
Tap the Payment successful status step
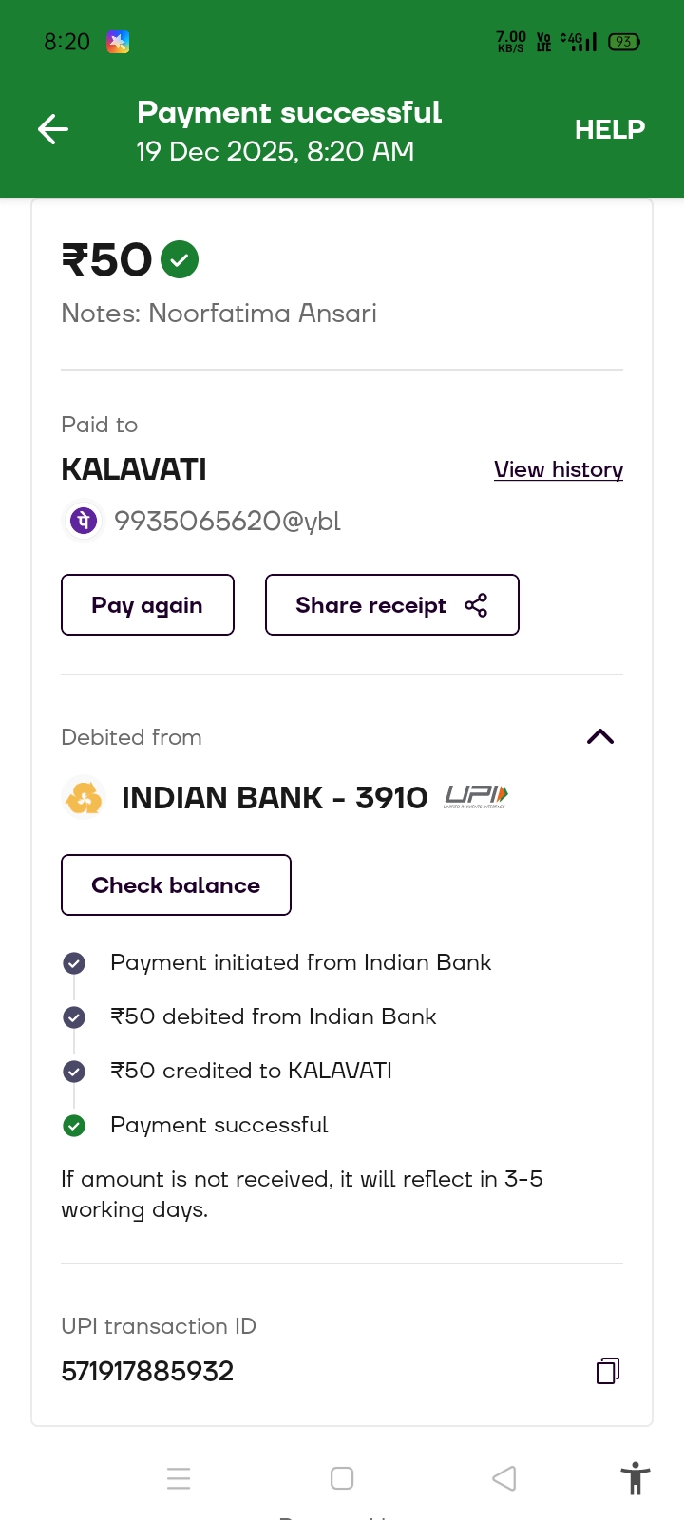pos(218,1125)
